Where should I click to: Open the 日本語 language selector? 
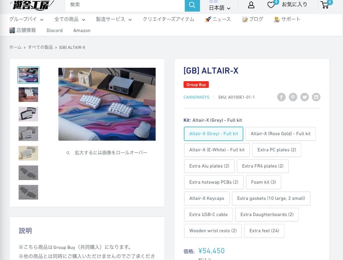(x=220, y=8)
